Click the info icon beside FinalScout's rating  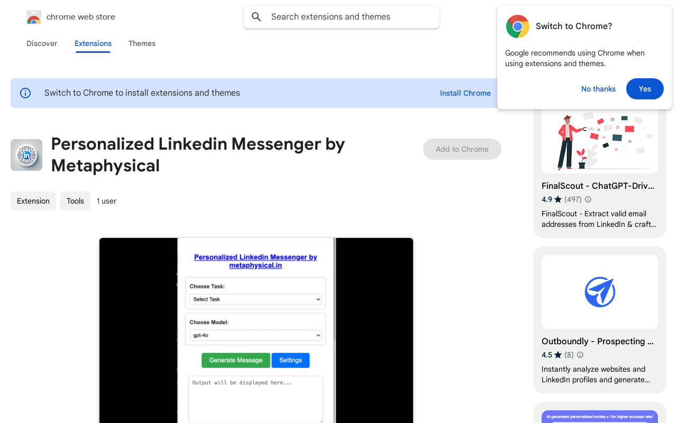[588, 199]
